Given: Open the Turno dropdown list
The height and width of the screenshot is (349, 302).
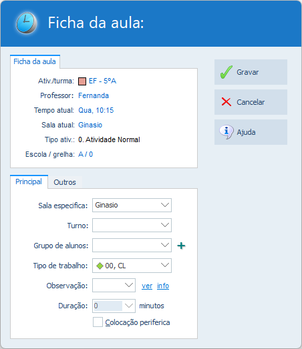Looking at the screenshot, I should [165, 225].
